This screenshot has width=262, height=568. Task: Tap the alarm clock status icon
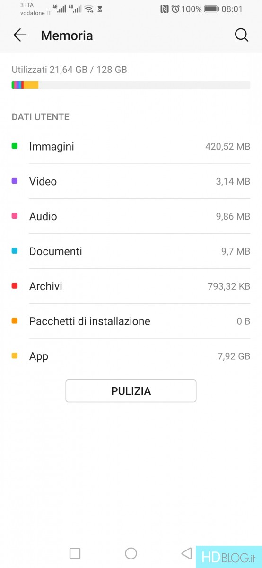point(175,9)
